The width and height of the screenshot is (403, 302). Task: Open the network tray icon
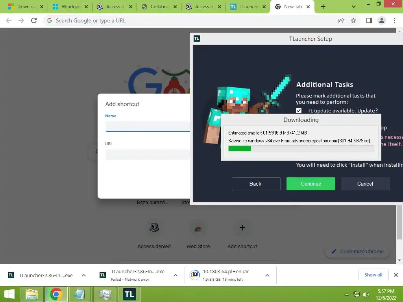click(357, 295)
